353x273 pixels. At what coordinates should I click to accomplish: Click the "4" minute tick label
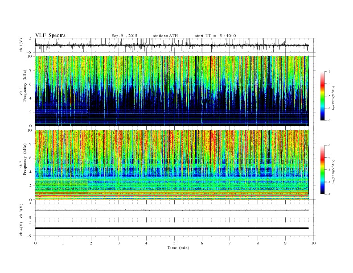click(146, 243)
